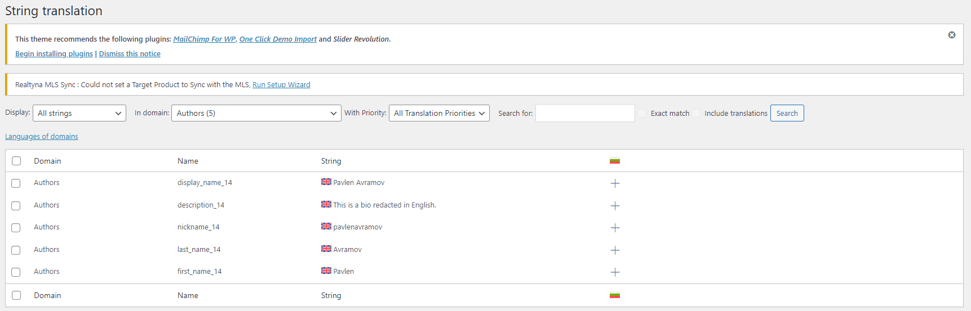The width and height of the screenshot is (971, 311).
Task: Add translation for the bio description string
Action: pyautogui.click(x=615, y=206)
